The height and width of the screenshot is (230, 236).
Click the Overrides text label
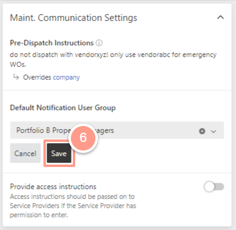coord(37,77)
